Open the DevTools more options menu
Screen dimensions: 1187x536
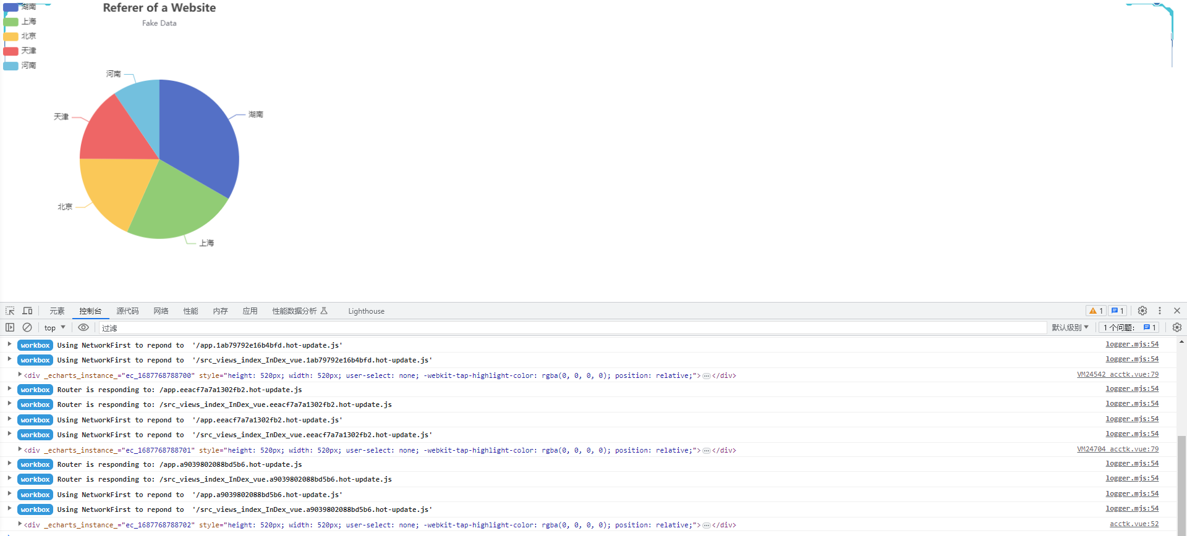point(1160,311)
